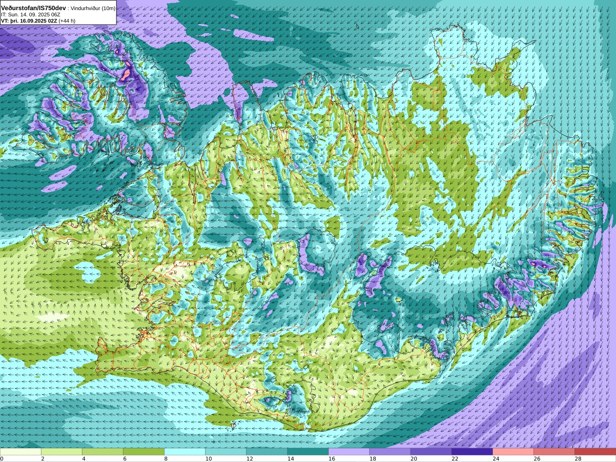Click the legend label 20
Image resolution: width=616 pixels, height=462 pixels.
coord(413,459)
